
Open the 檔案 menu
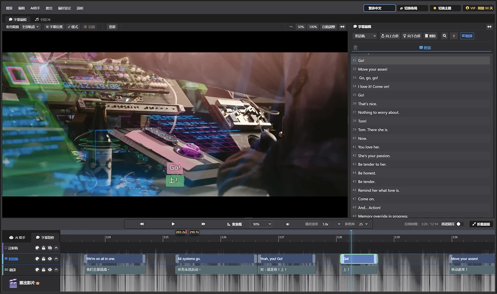click(x=9, y=8)
